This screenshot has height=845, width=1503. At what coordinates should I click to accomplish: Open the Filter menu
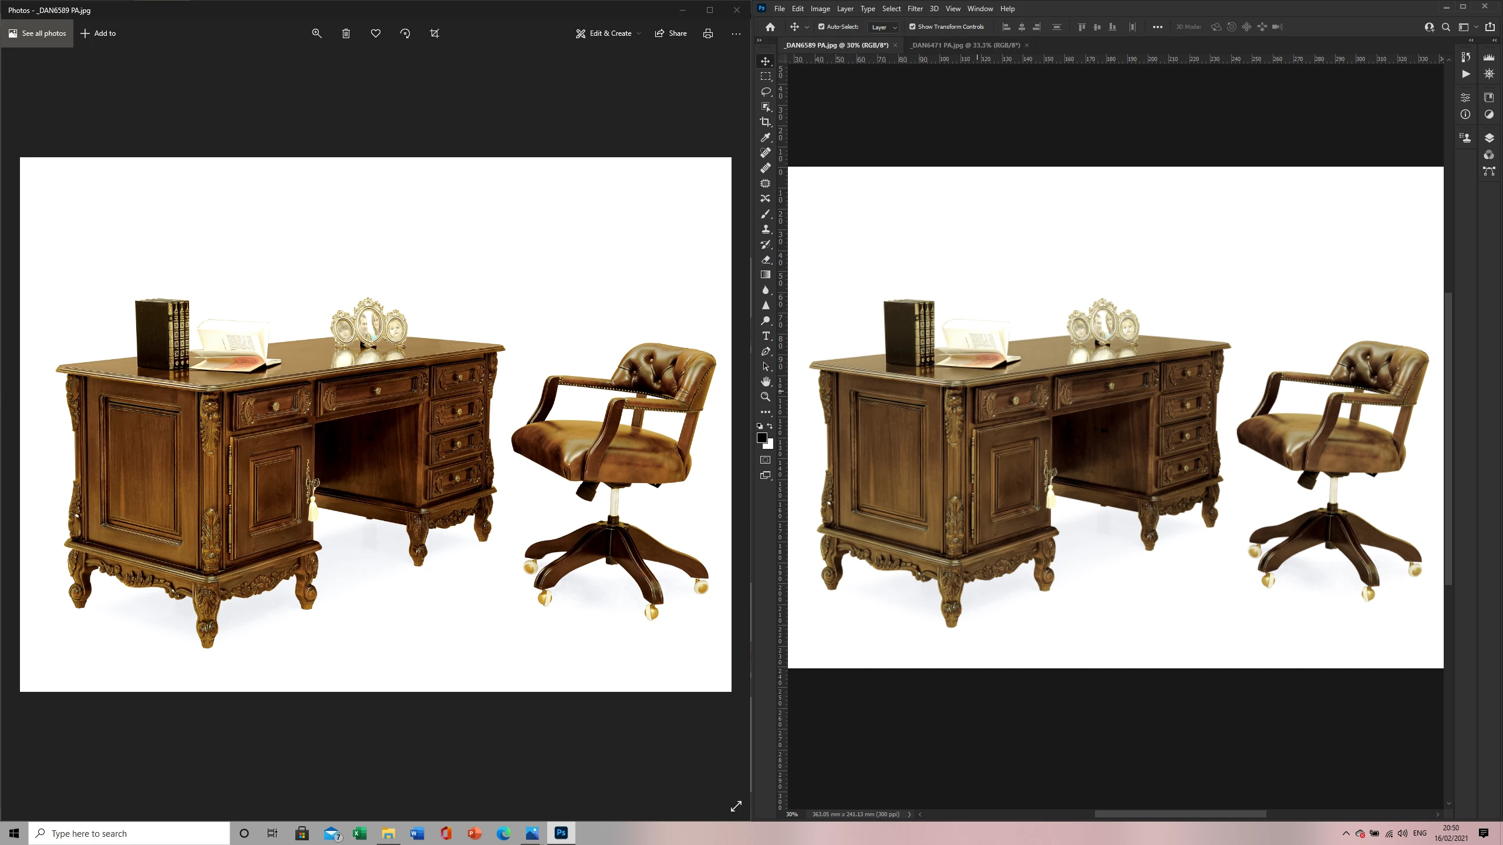[915, 9]
